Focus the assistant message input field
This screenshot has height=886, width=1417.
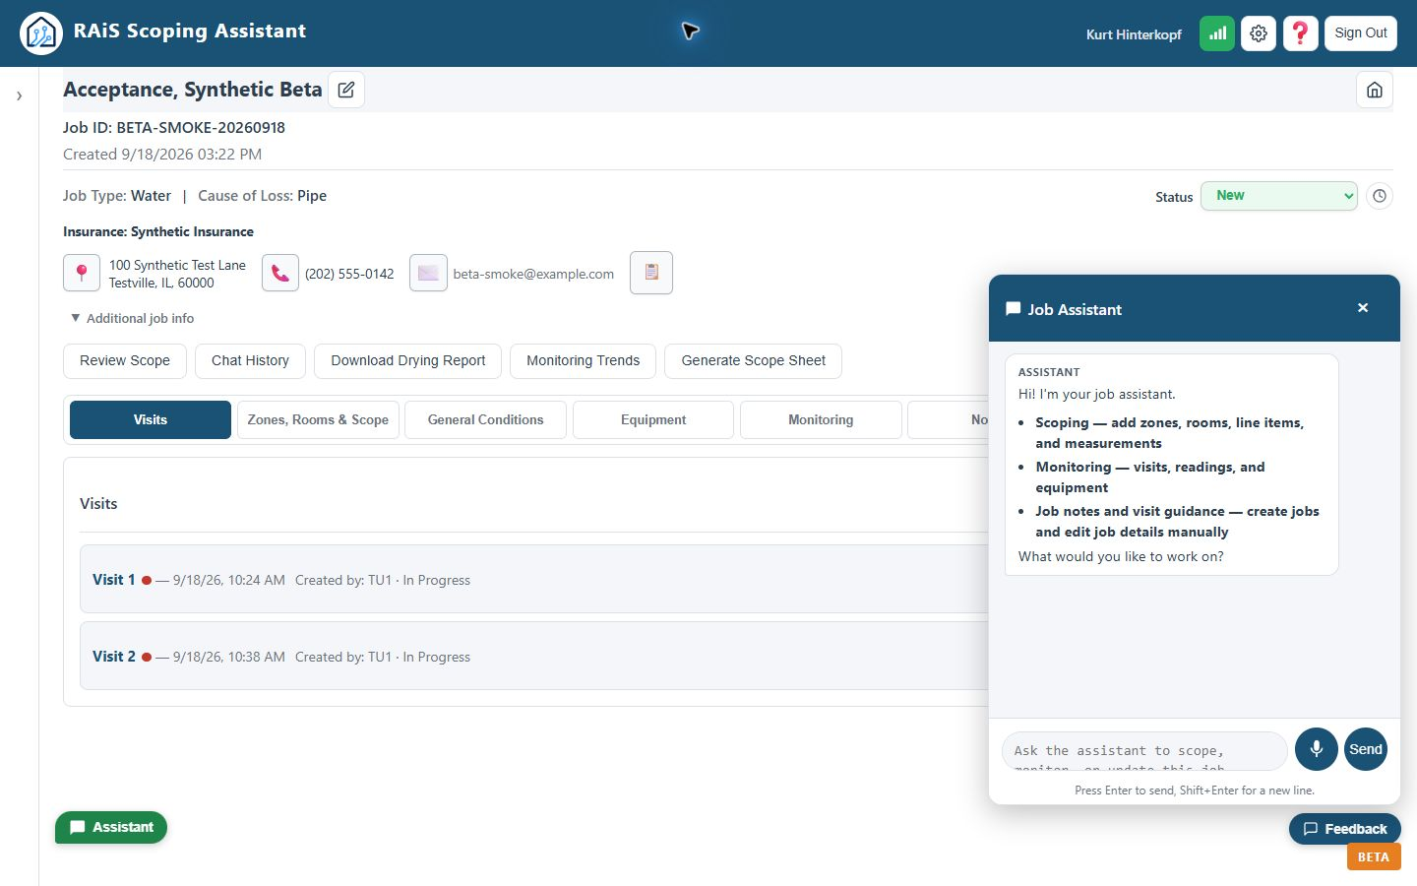1144,750
